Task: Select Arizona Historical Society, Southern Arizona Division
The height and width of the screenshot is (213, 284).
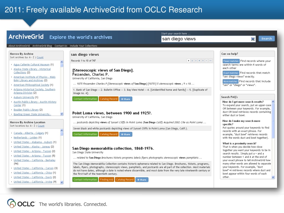Action: (34, 91)
